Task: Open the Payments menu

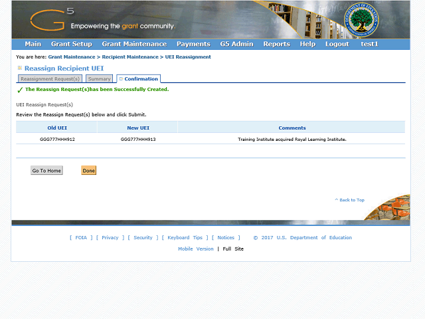Action: 193,44
